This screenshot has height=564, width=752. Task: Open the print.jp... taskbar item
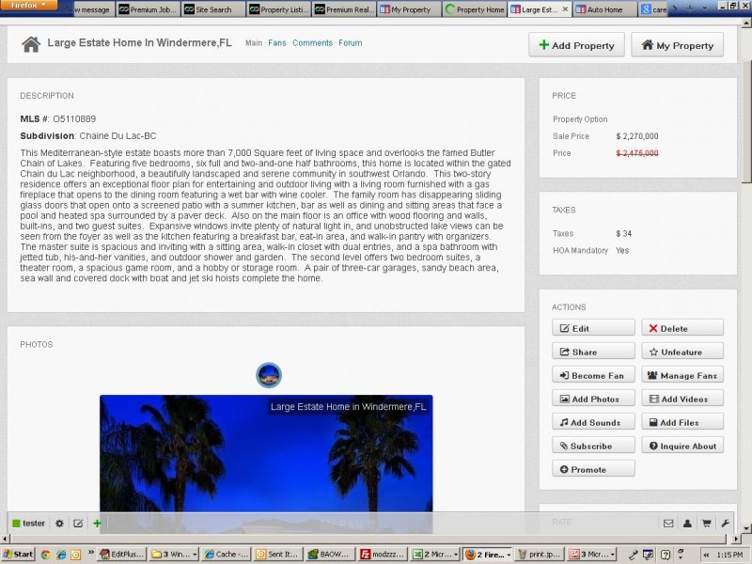539,555
